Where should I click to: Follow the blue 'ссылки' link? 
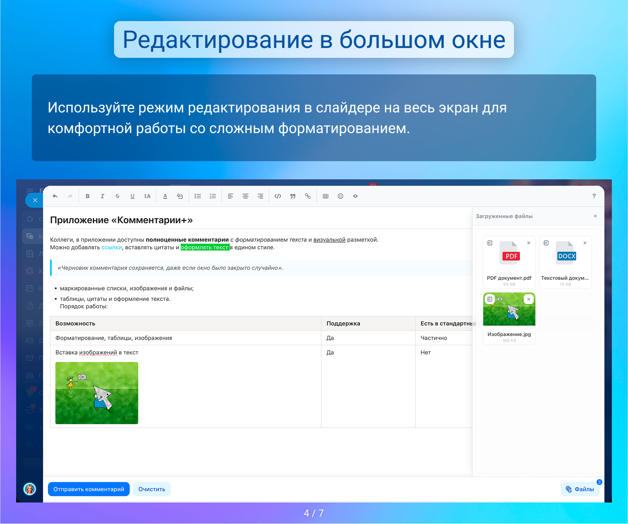coord(112,248)
